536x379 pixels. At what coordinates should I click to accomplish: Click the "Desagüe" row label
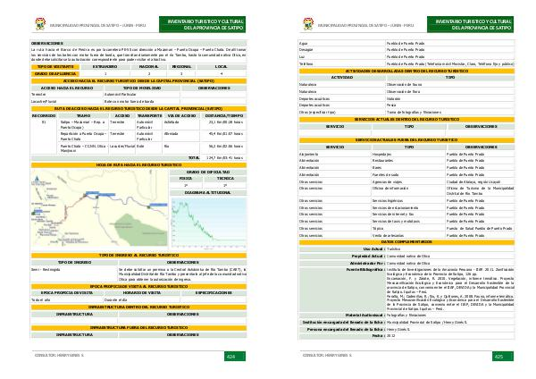[306, 50]
